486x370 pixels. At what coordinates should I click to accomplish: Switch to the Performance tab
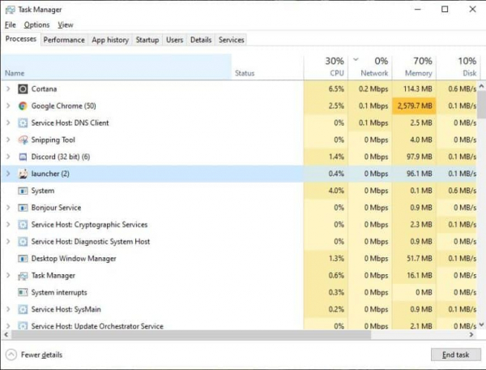[64, 40]
